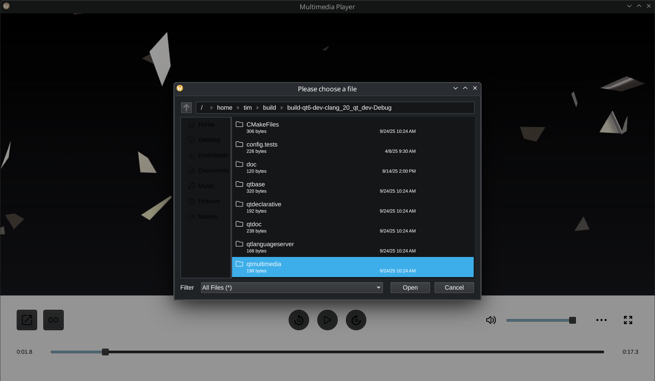Select the qtmultimedia folder

tap(264, 264)
